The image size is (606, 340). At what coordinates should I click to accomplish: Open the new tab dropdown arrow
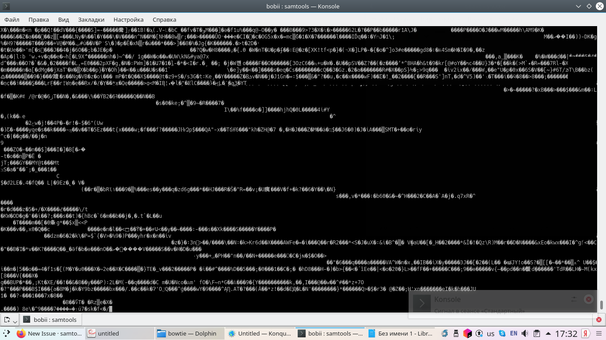pos(15,320)
